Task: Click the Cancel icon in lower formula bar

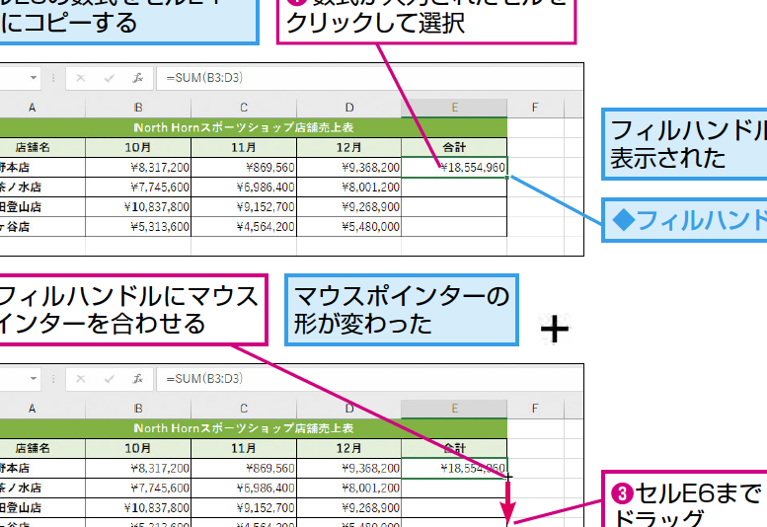Action: (81, 379)
